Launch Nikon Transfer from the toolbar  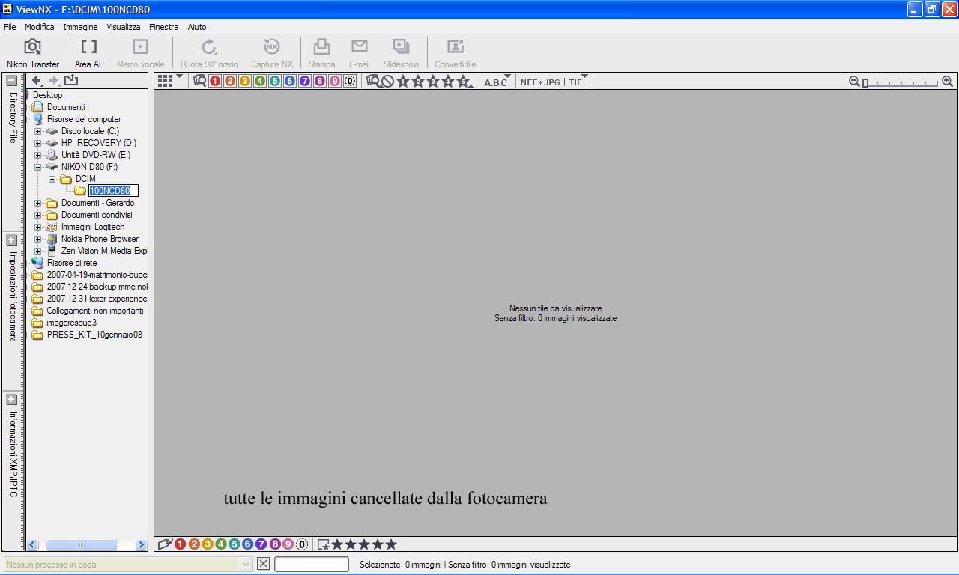tap(33, 53)
